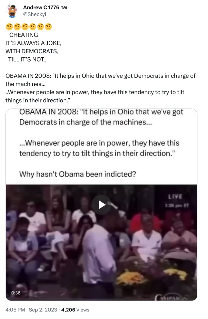Image resolution: width=208 pixels, height=319 pixels.
Task: Open the Andrew C 1776 profile name
Action: pos(41,7)
